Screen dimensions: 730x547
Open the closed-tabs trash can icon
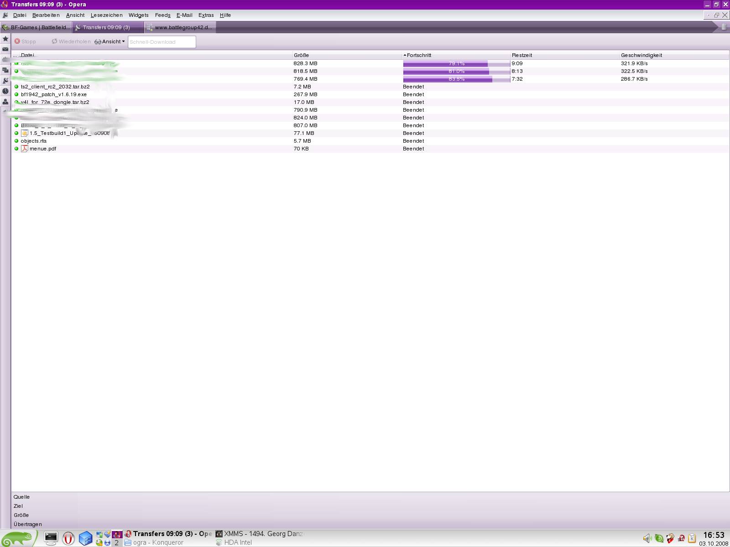pos(724,27)
